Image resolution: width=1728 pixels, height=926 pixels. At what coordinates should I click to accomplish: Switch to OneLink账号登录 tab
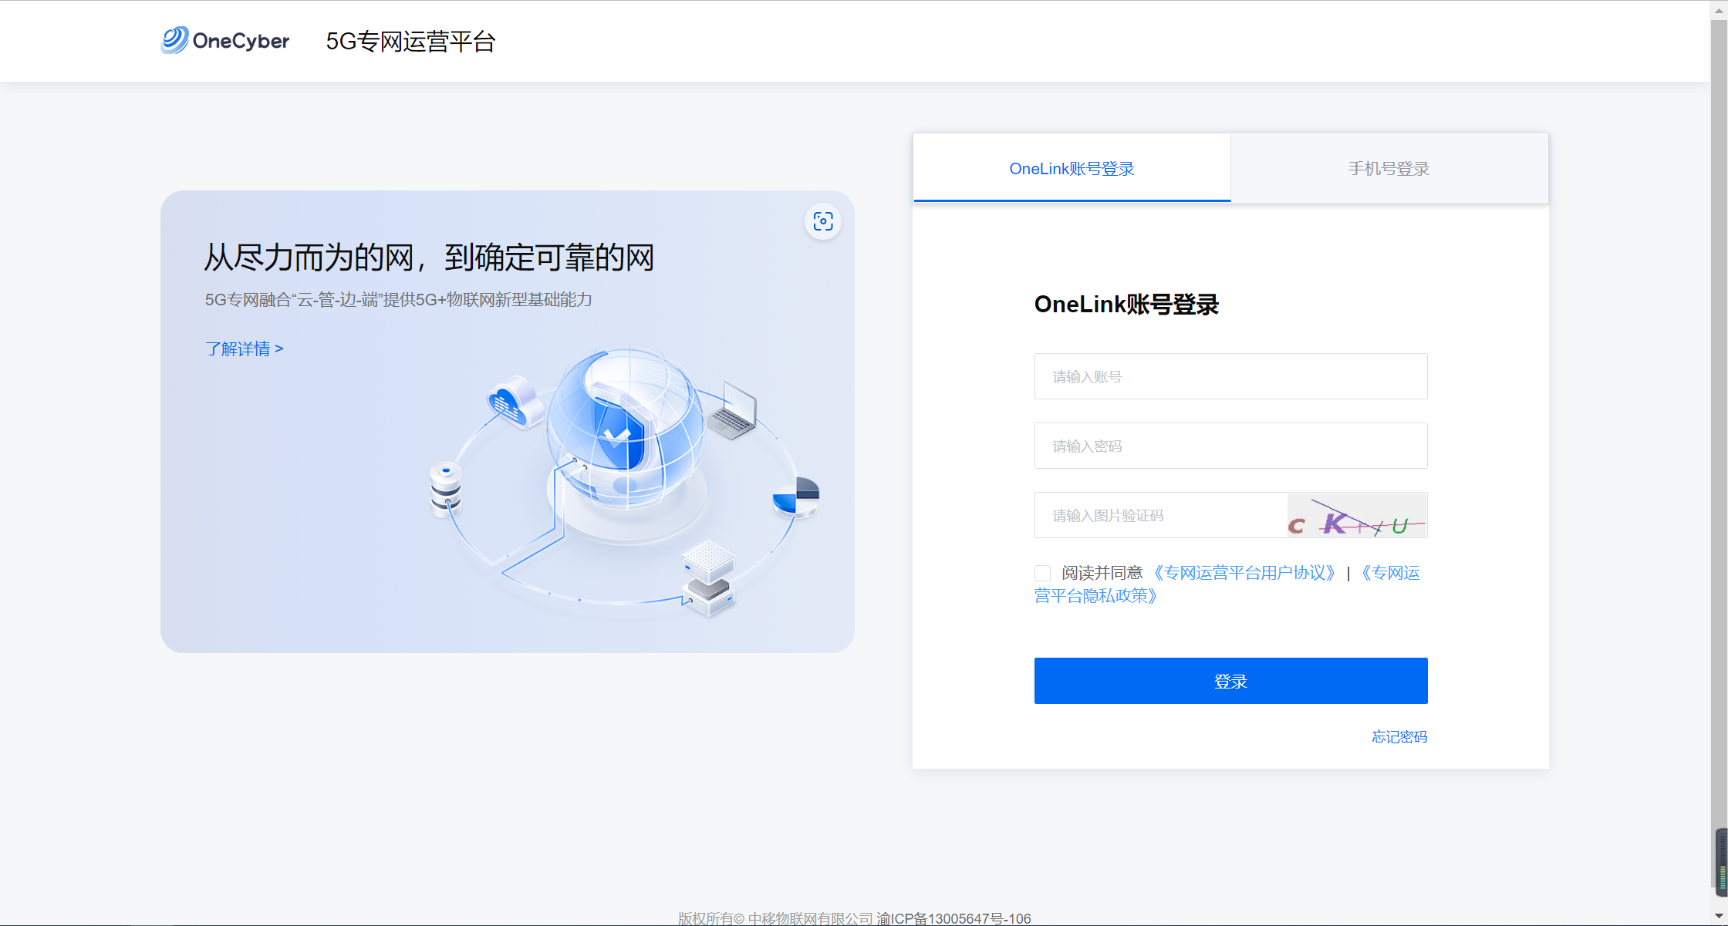[x=1072, y=169]
